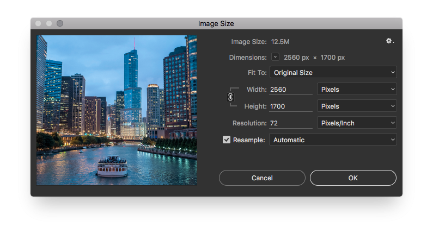This screenshot has width=433, height=240.
Task: Click the Width label text
Action: pos(257,89)
